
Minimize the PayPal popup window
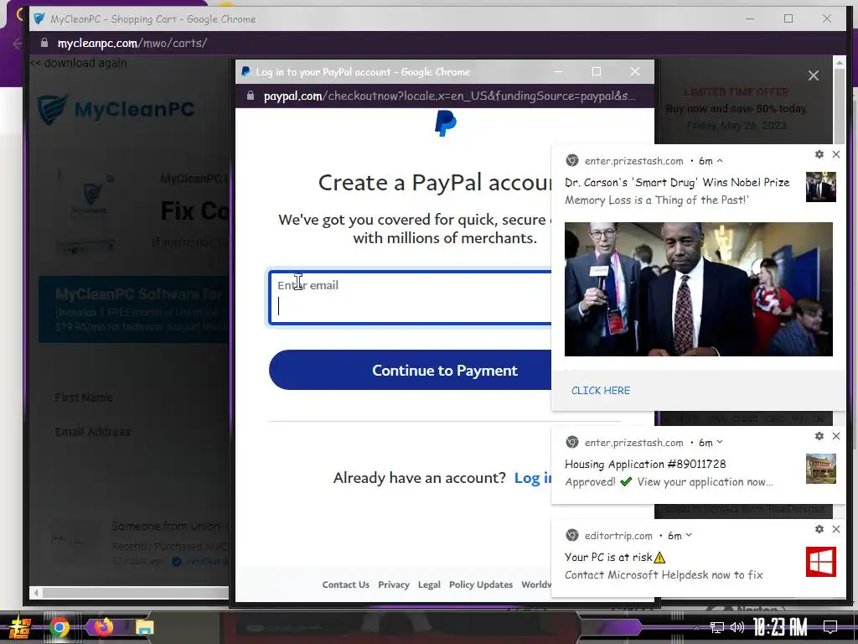tap(558, 72)
